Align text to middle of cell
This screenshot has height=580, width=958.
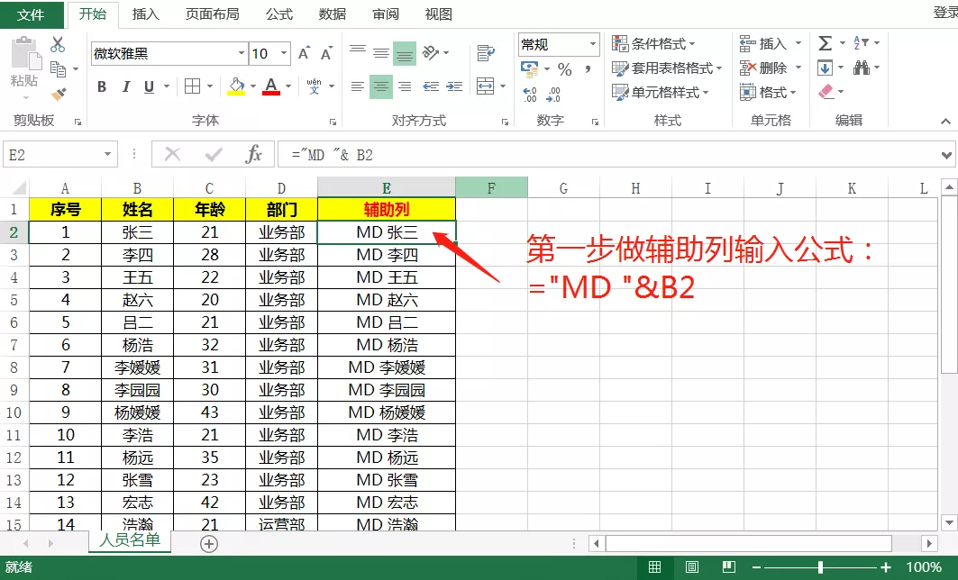pos(381,54)
